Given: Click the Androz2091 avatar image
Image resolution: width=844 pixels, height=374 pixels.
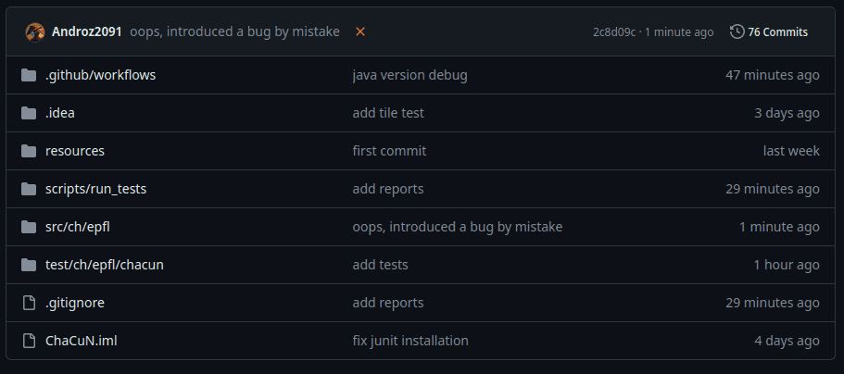Looking at the screenshot, I should (34, 32).
